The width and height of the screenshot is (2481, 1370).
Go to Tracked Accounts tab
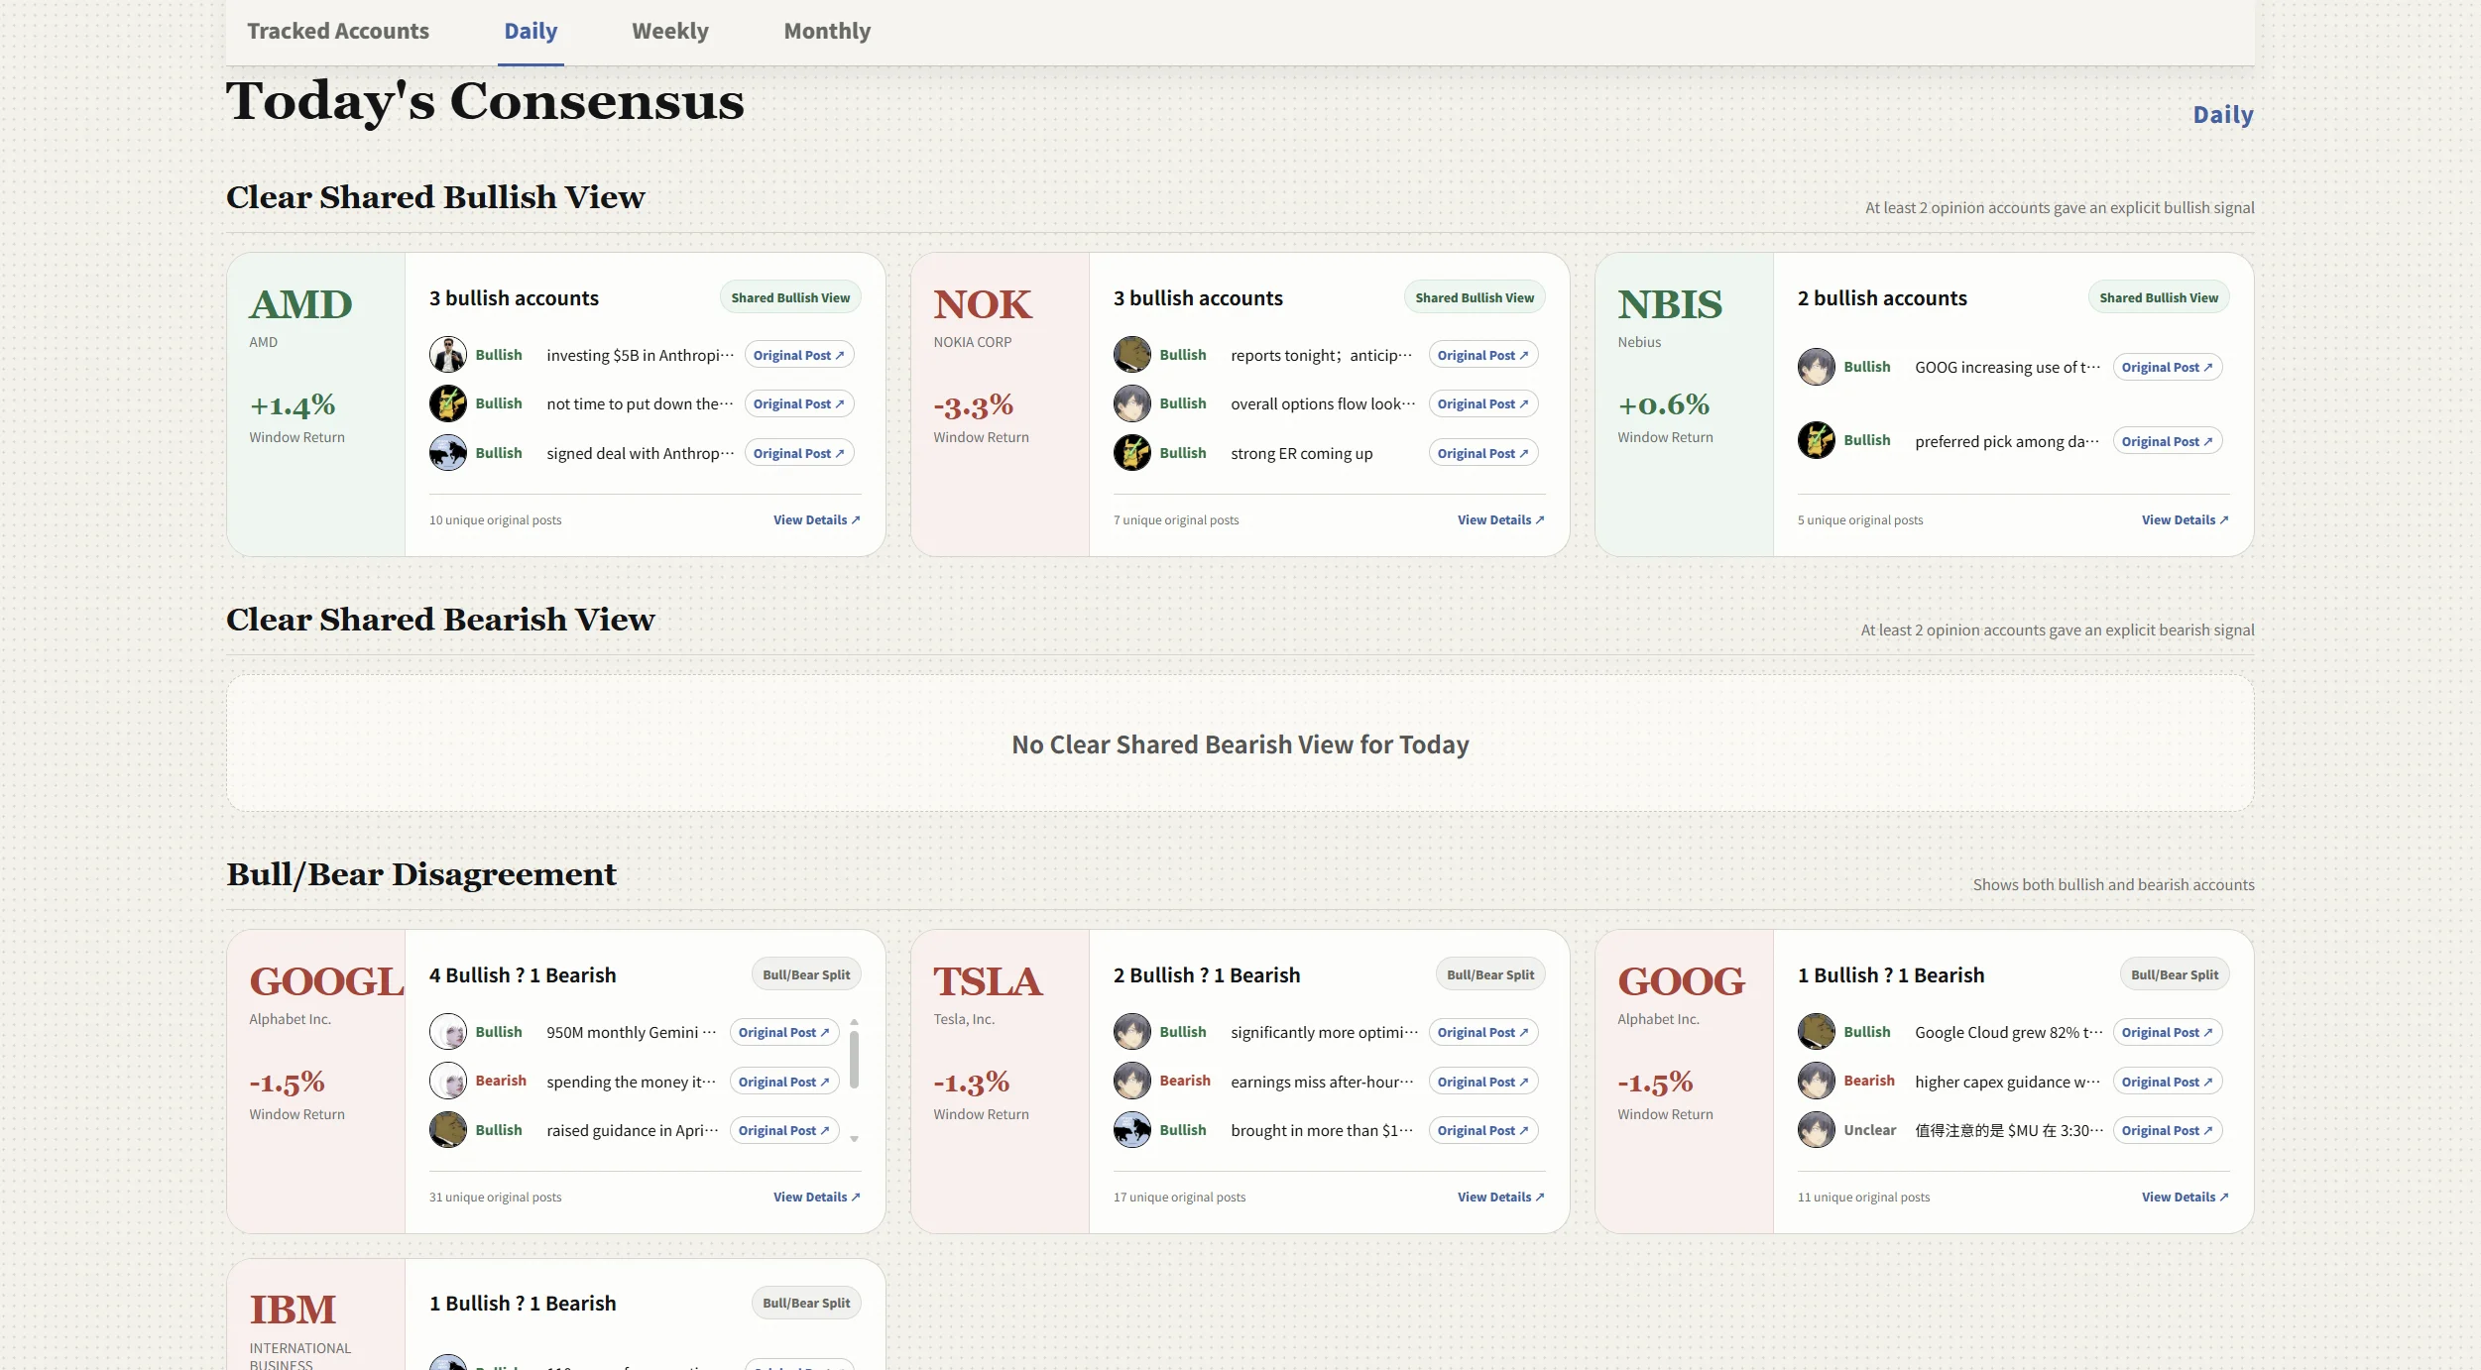[338, 31]
